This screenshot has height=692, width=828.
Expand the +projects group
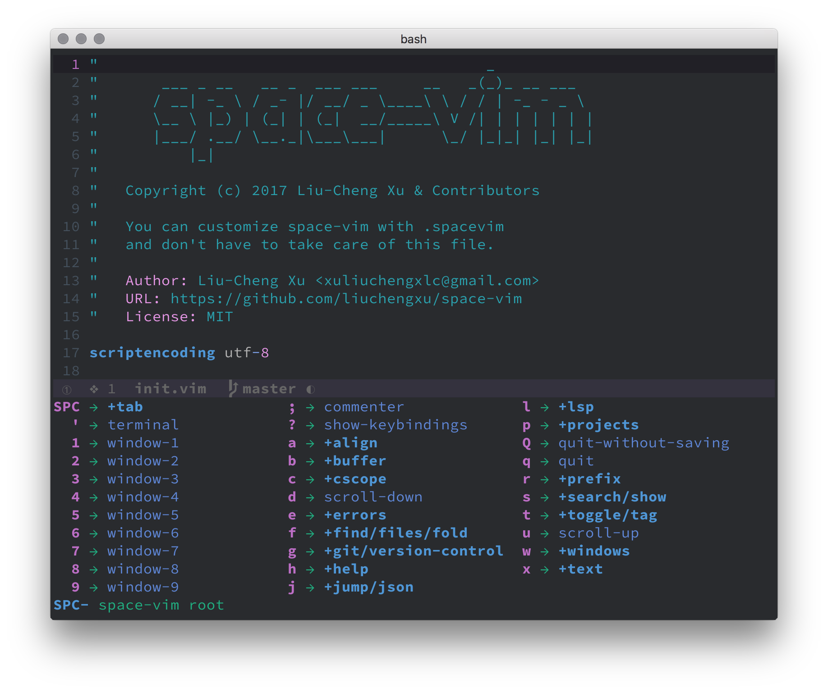tap(598, 424)
